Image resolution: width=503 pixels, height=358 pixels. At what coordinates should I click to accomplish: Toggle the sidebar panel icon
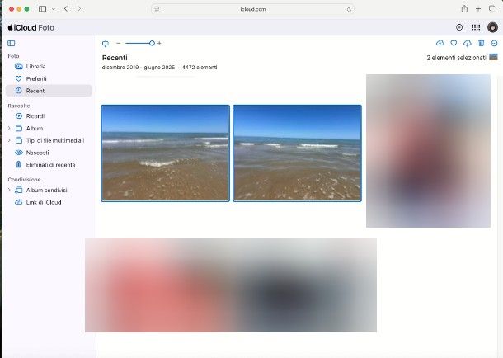tap(11, 43)
